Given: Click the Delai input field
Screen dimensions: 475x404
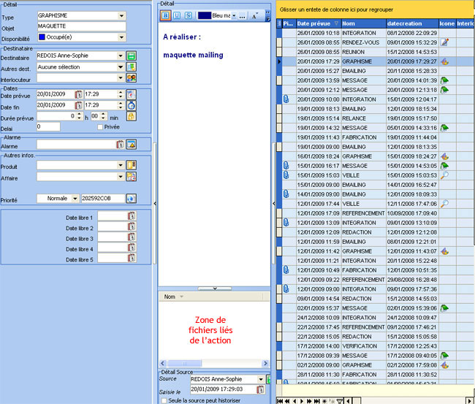Looking at the screenshot, I should (48, 127).
